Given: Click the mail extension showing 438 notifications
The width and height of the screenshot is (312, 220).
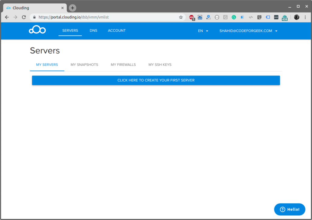Looking at the screenshot, I should click(x=285, y=17).
